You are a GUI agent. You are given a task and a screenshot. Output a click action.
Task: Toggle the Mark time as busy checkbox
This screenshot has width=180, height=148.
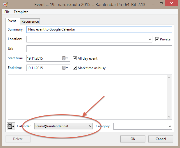click(x=75, y=68)
